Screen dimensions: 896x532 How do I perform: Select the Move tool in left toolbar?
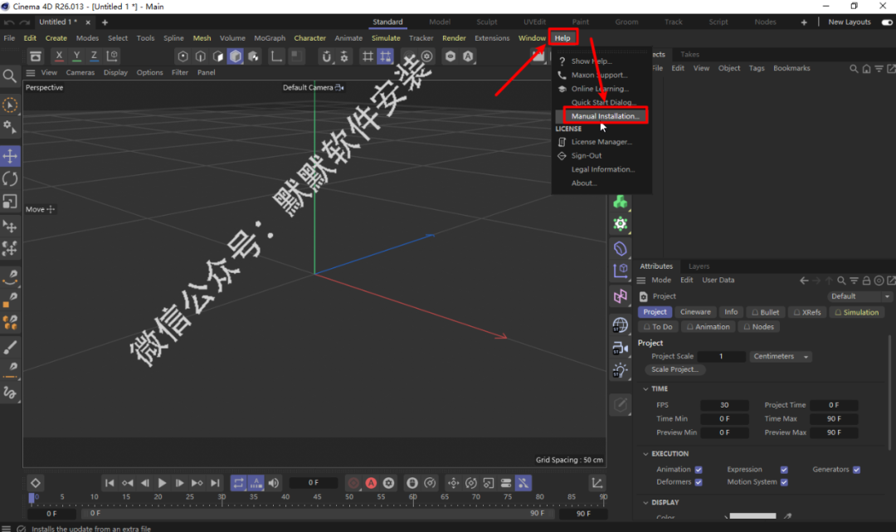point(10,156)
